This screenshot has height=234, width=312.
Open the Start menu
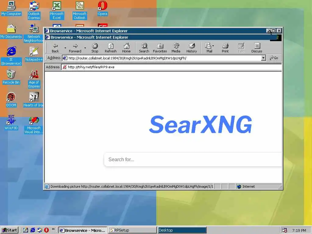point(9,230)
